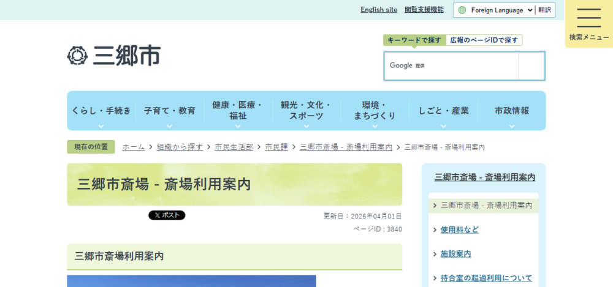
Task: Click the 翻訳 translate button
Action: [544, 10]
